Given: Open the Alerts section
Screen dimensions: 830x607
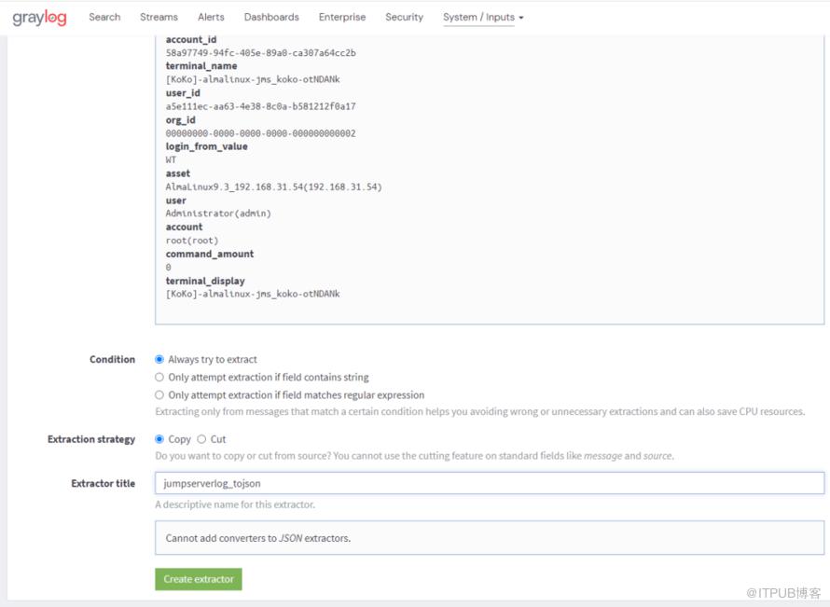Looking at the screenshot, I should tap(211, 17).
